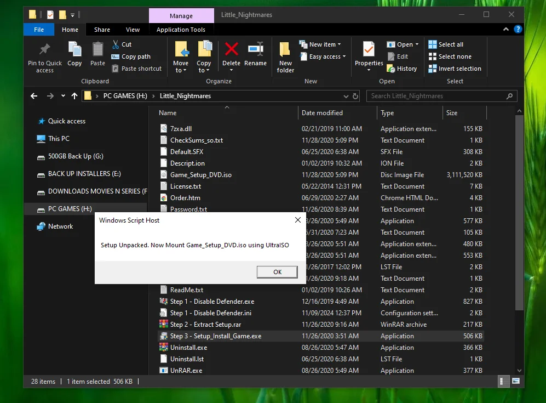Screen dimensions: 546x403
Task: Go forward in folder history
Action: click(x=50, y=96)
